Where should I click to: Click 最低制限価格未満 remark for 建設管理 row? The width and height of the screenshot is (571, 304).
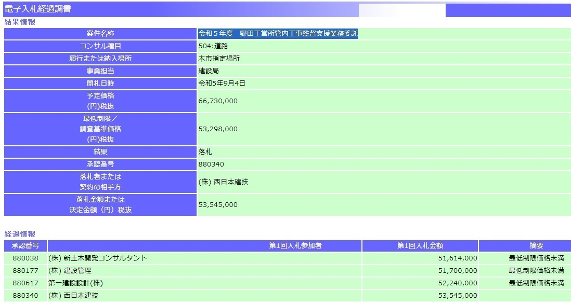pos(536,270)
